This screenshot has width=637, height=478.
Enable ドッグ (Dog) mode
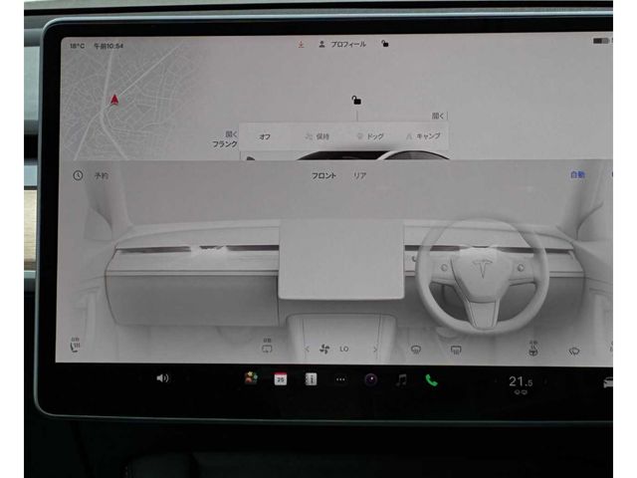(x=370, y=135)
